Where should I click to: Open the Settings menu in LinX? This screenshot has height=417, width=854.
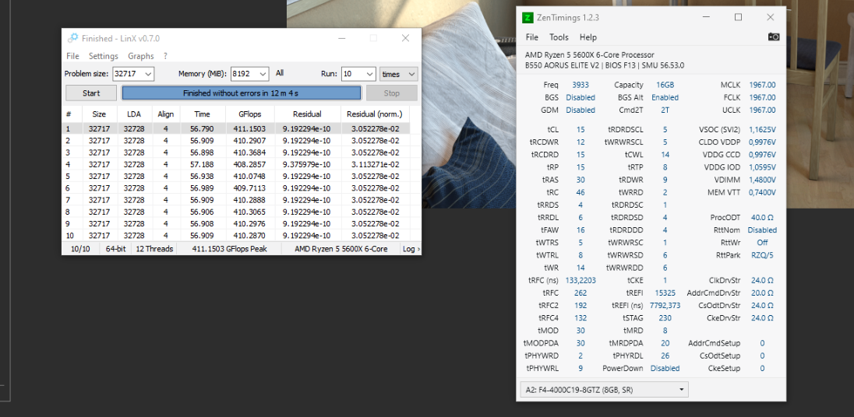[x=104, y=56]
